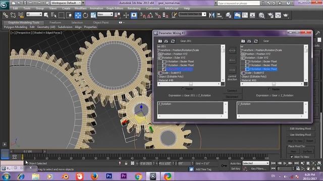Click Show All Tracks icon above Gear.001 tree
The width and height of the screenshot is (323, 181).
click(x=160, y=41)
